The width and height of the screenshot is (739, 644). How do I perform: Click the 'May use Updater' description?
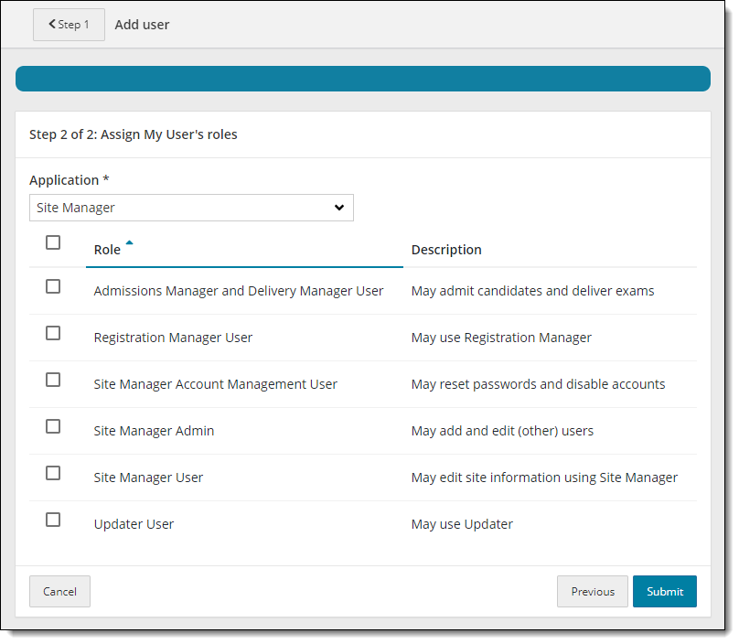coord(462,525)
